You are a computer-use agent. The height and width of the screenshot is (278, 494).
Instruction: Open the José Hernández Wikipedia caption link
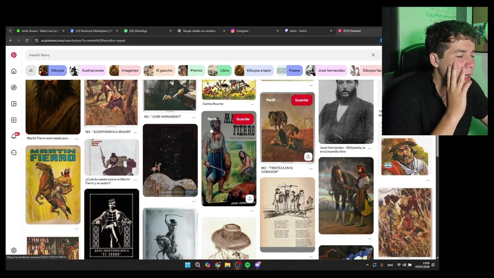click(x=342, y=149)
